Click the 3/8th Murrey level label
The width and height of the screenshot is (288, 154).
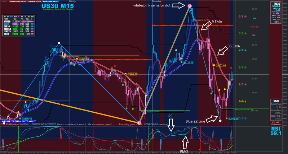(243, 67)
